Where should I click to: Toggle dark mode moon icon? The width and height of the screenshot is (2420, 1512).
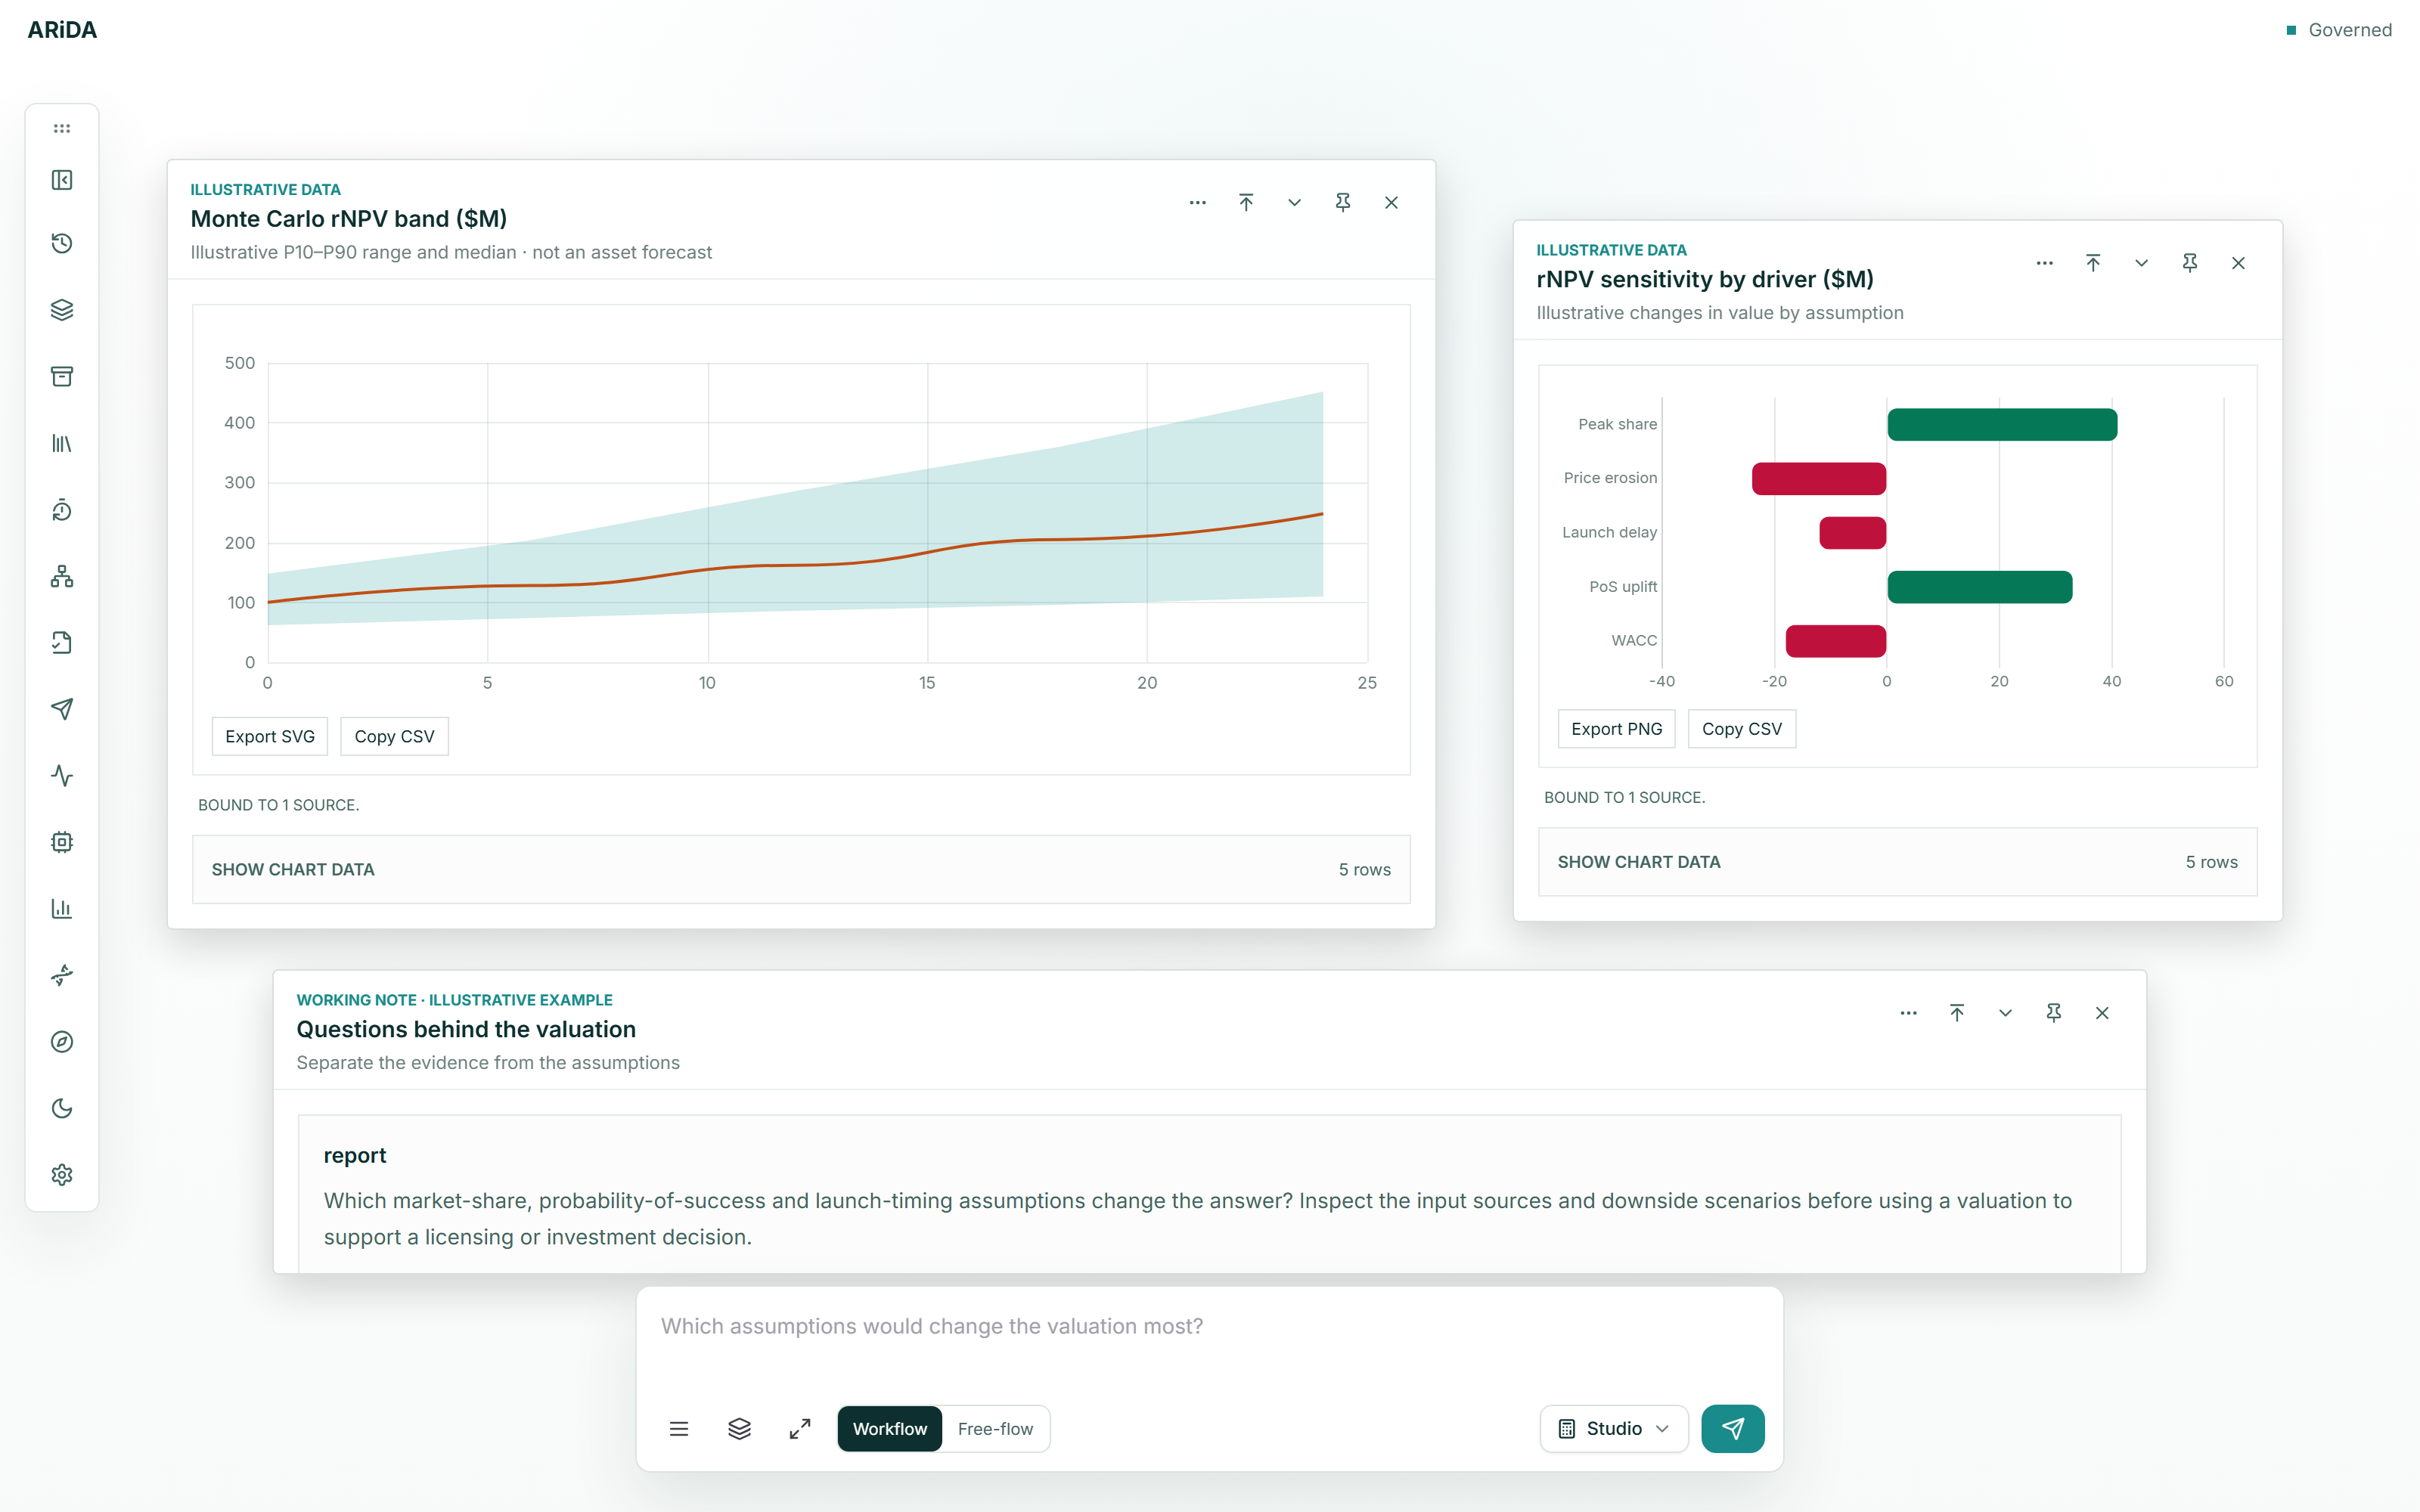[62, 1108]
